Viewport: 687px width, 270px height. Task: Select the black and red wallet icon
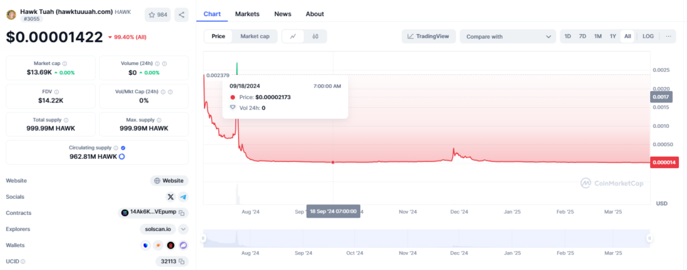[171, 245]
